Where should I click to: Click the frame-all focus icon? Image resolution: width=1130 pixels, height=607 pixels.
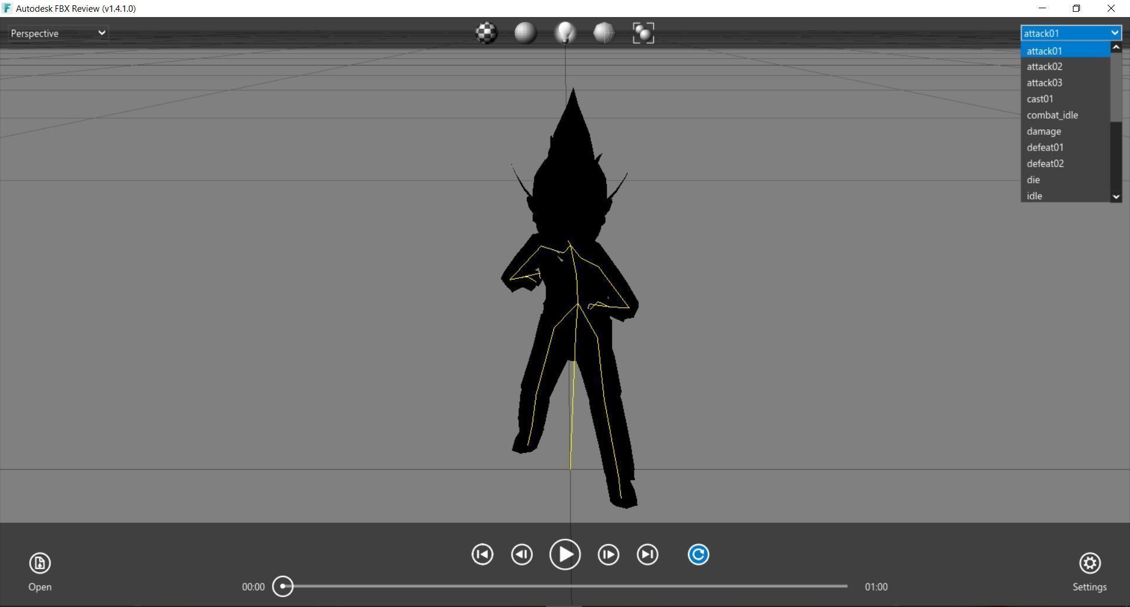[643, 33]
